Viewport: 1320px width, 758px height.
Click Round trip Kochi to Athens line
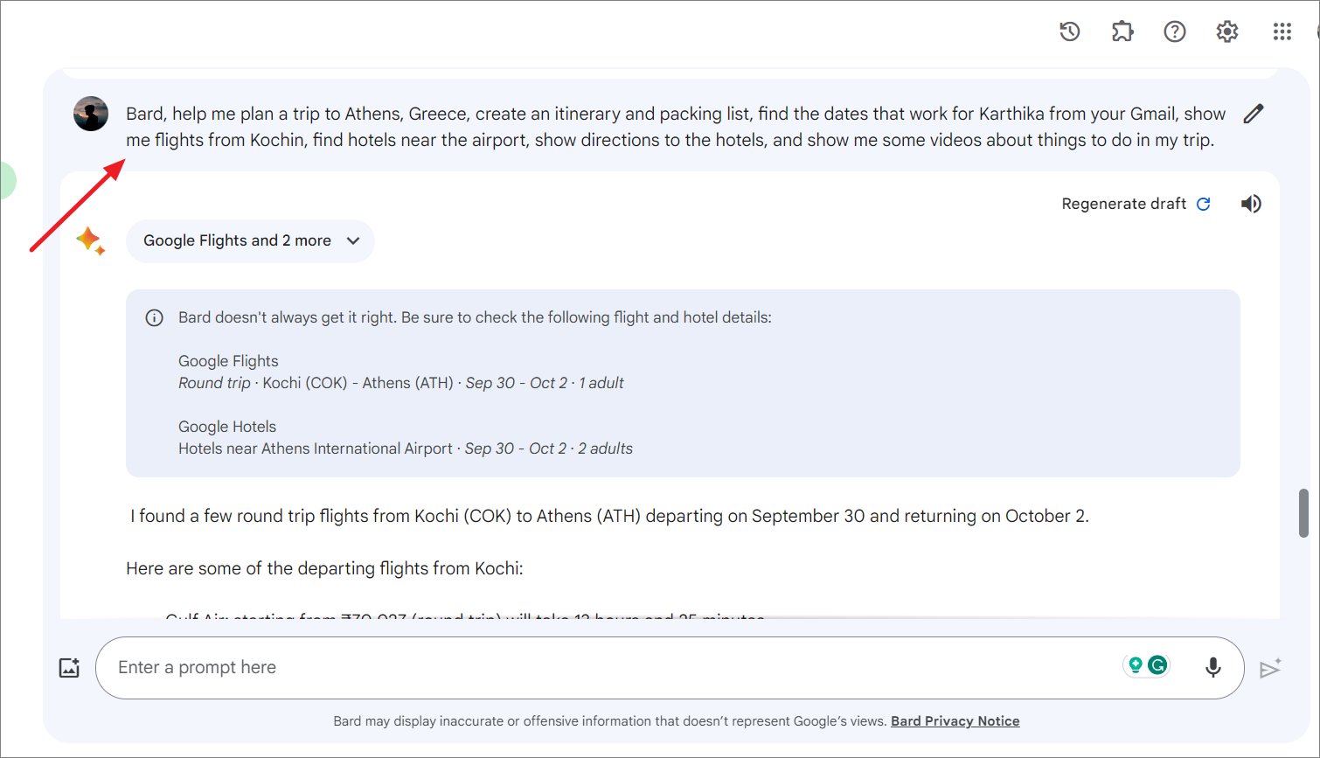(x=401, y=383)
